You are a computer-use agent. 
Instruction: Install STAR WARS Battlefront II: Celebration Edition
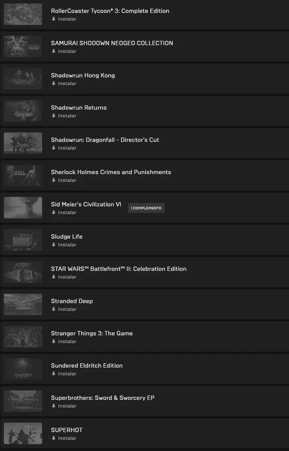click(x=64, y=277)
